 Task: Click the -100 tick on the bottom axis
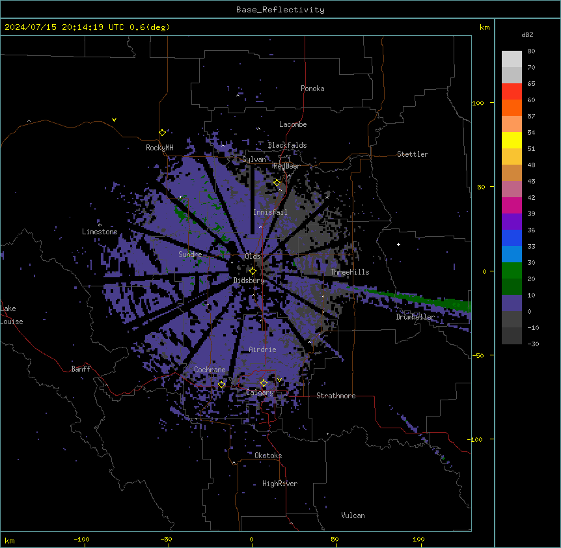[x=81, y=539]
